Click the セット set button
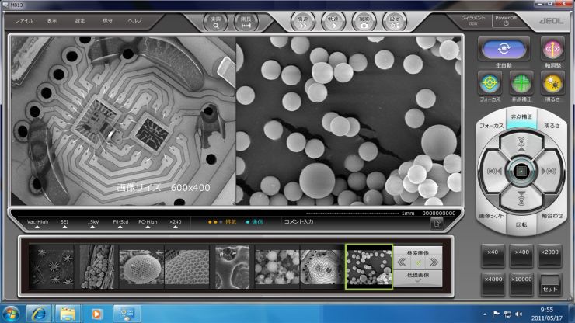 click(x=549, y=284)
